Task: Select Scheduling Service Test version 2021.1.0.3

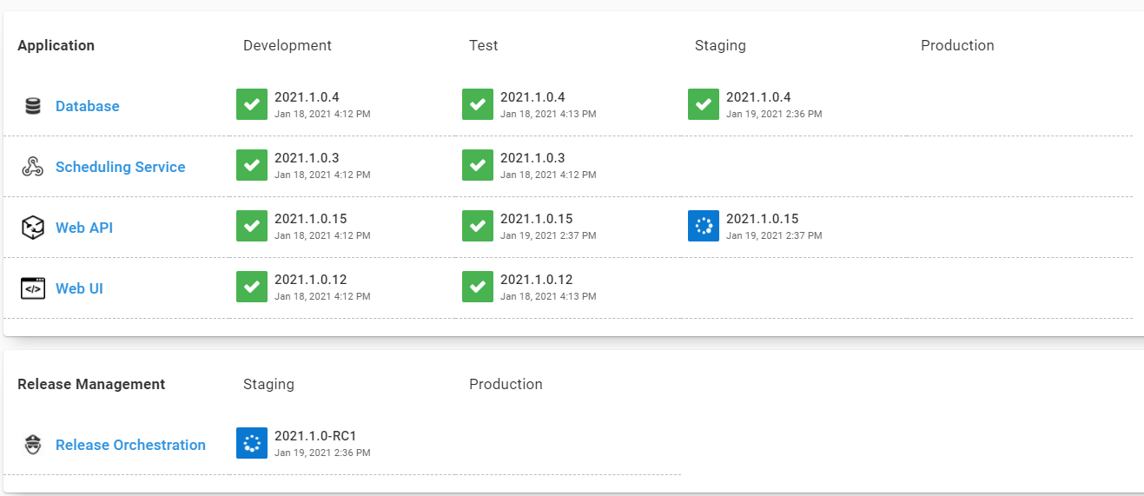Action: coord(532,158)
